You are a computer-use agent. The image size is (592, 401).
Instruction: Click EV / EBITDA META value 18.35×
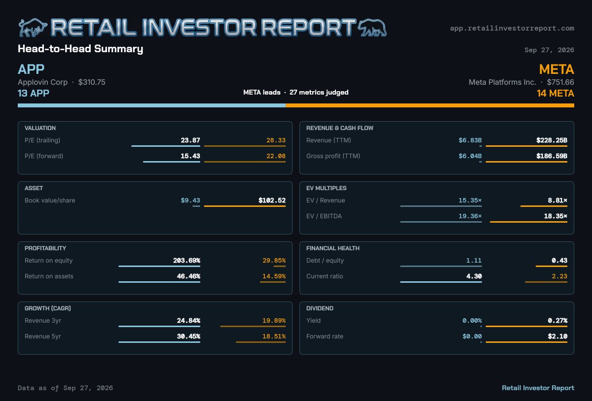pos(555,216)
